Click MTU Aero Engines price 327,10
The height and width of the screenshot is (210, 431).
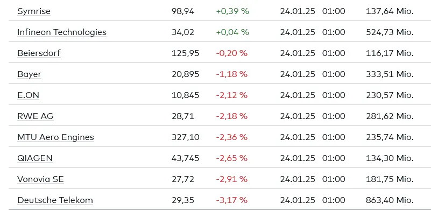185,137
